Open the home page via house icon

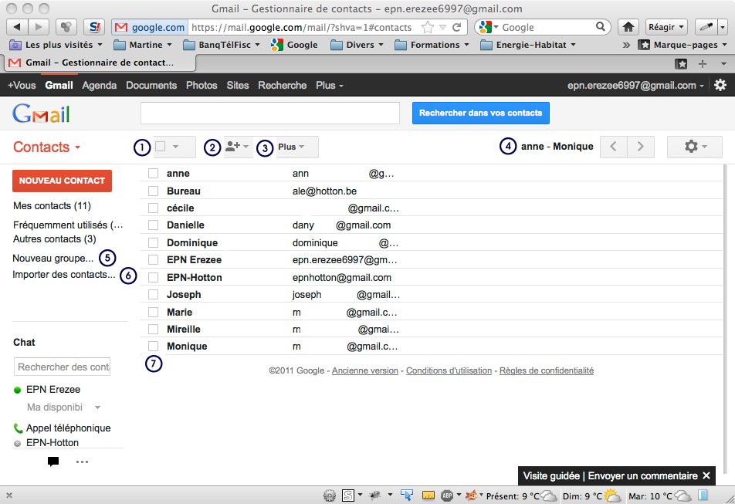tap(628, 27)
